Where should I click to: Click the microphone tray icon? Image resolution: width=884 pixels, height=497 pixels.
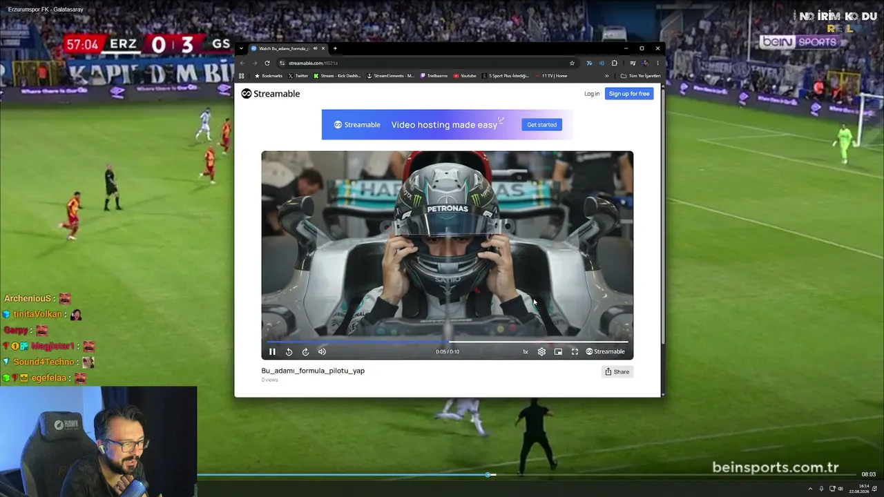[x=821, y=489]
